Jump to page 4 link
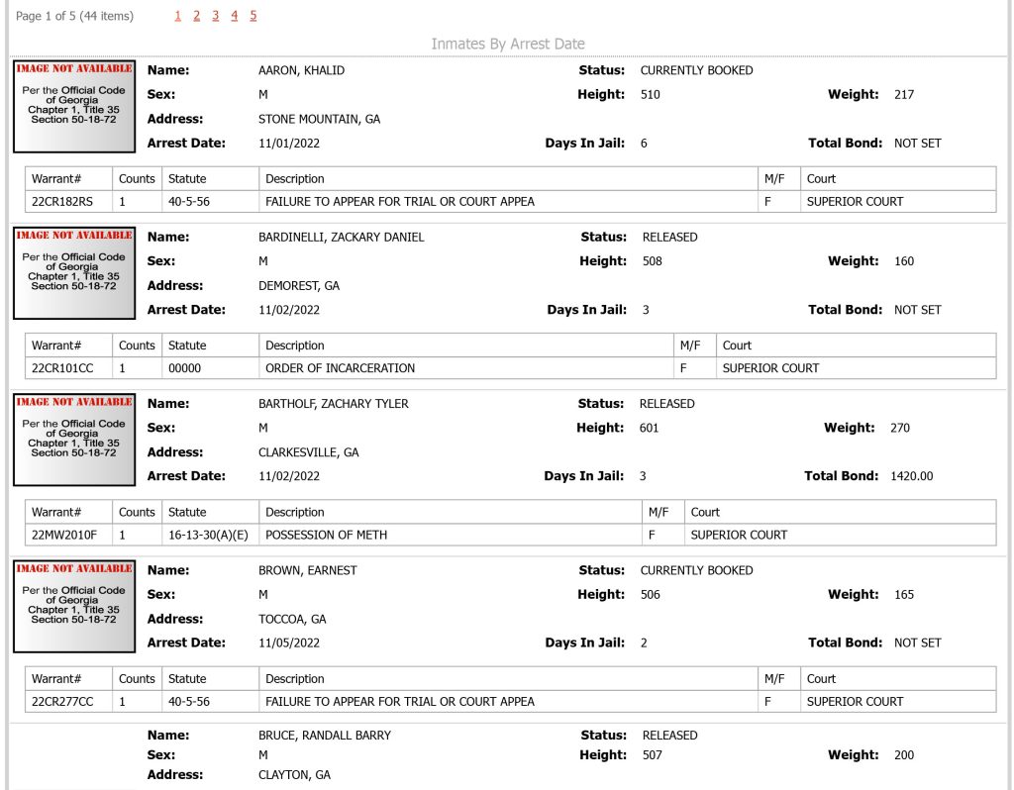Viewport: 1014px width, 790px height. (x=234, y=16)
